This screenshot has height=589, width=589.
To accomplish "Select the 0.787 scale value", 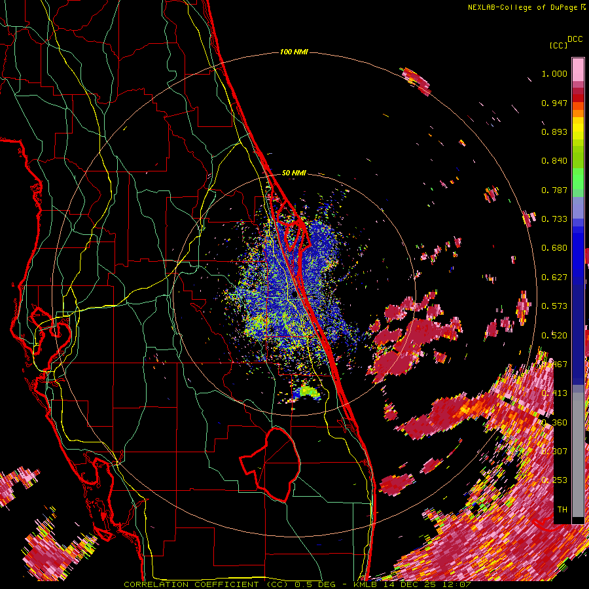I will [554, 190].
